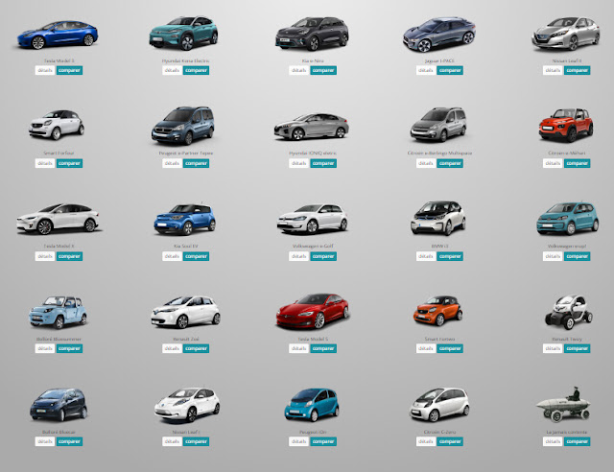Click the "Renault Twizy" name label

tap(567, 339)
